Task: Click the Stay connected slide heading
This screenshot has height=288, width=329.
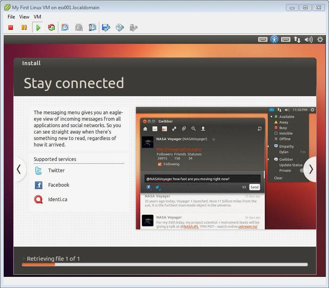Action: (74, 83)
